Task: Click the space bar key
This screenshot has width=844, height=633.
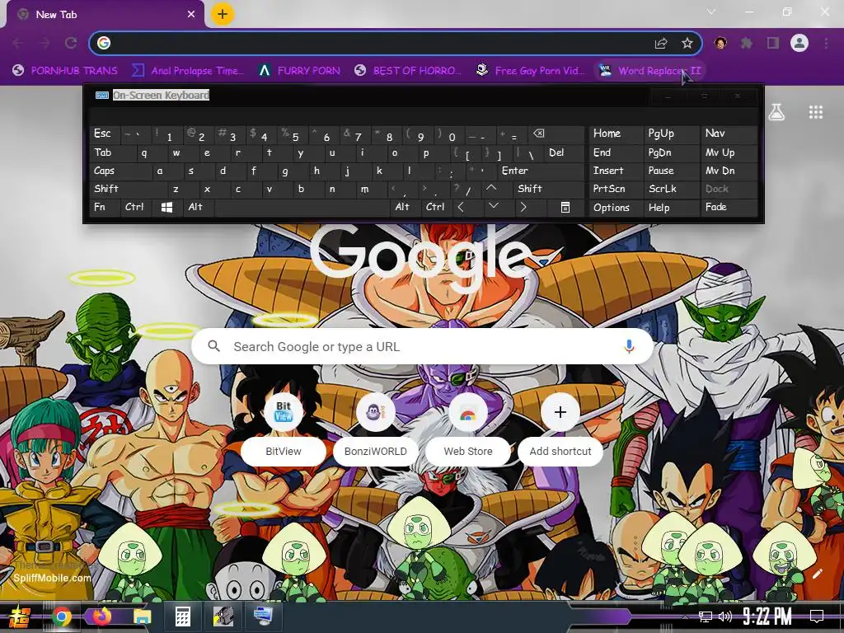Action: [302, 207]
